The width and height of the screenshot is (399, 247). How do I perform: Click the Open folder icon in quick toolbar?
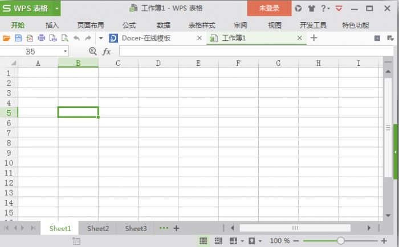(x=6, y=38)
